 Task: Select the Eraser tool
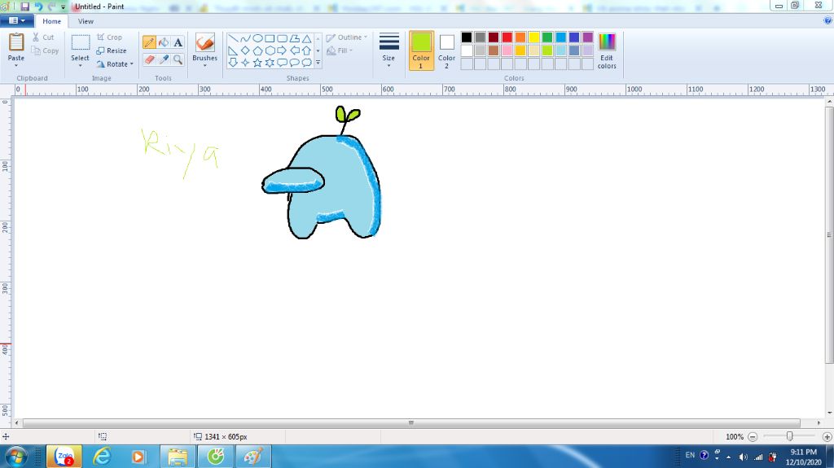[150, 59]
